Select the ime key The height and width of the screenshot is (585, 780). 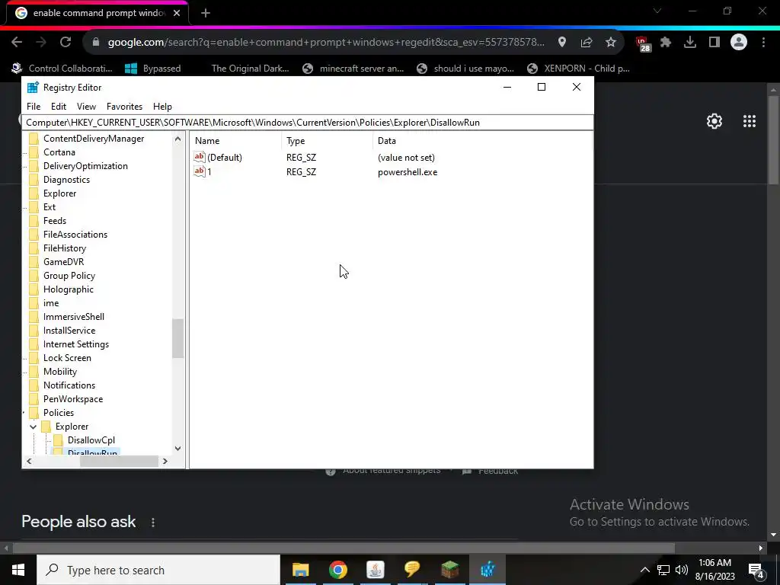click(51, 303)
